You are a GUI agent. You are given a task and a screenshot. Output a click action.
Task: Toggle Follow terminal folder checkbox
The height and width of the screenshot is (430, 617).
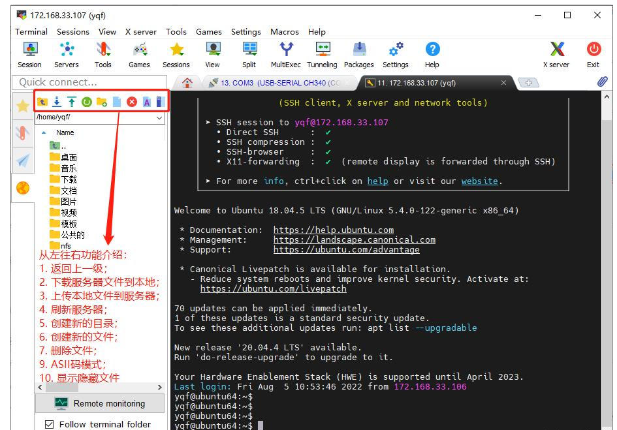49,424
